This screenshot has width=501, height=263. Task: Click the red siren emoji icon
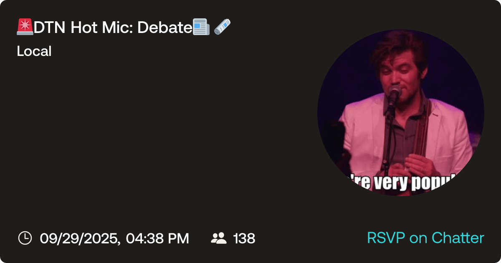25,27
